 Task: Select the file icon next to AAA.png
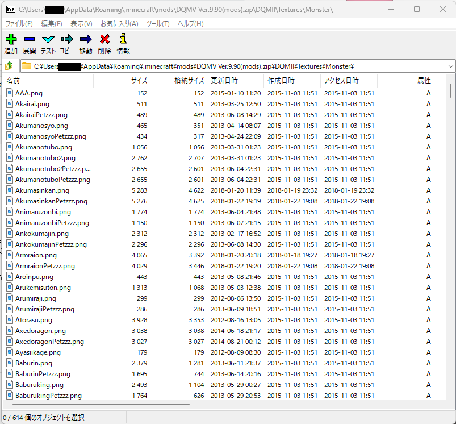(x=10, y=93)
